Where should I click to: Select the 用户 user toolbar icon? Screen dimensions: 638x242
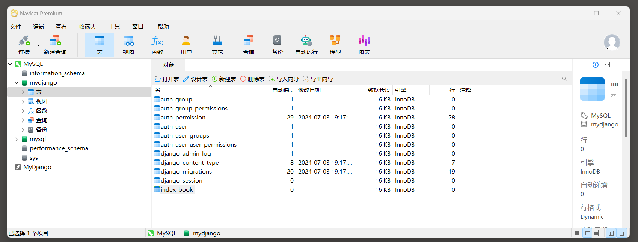click(x=186, y=45)
